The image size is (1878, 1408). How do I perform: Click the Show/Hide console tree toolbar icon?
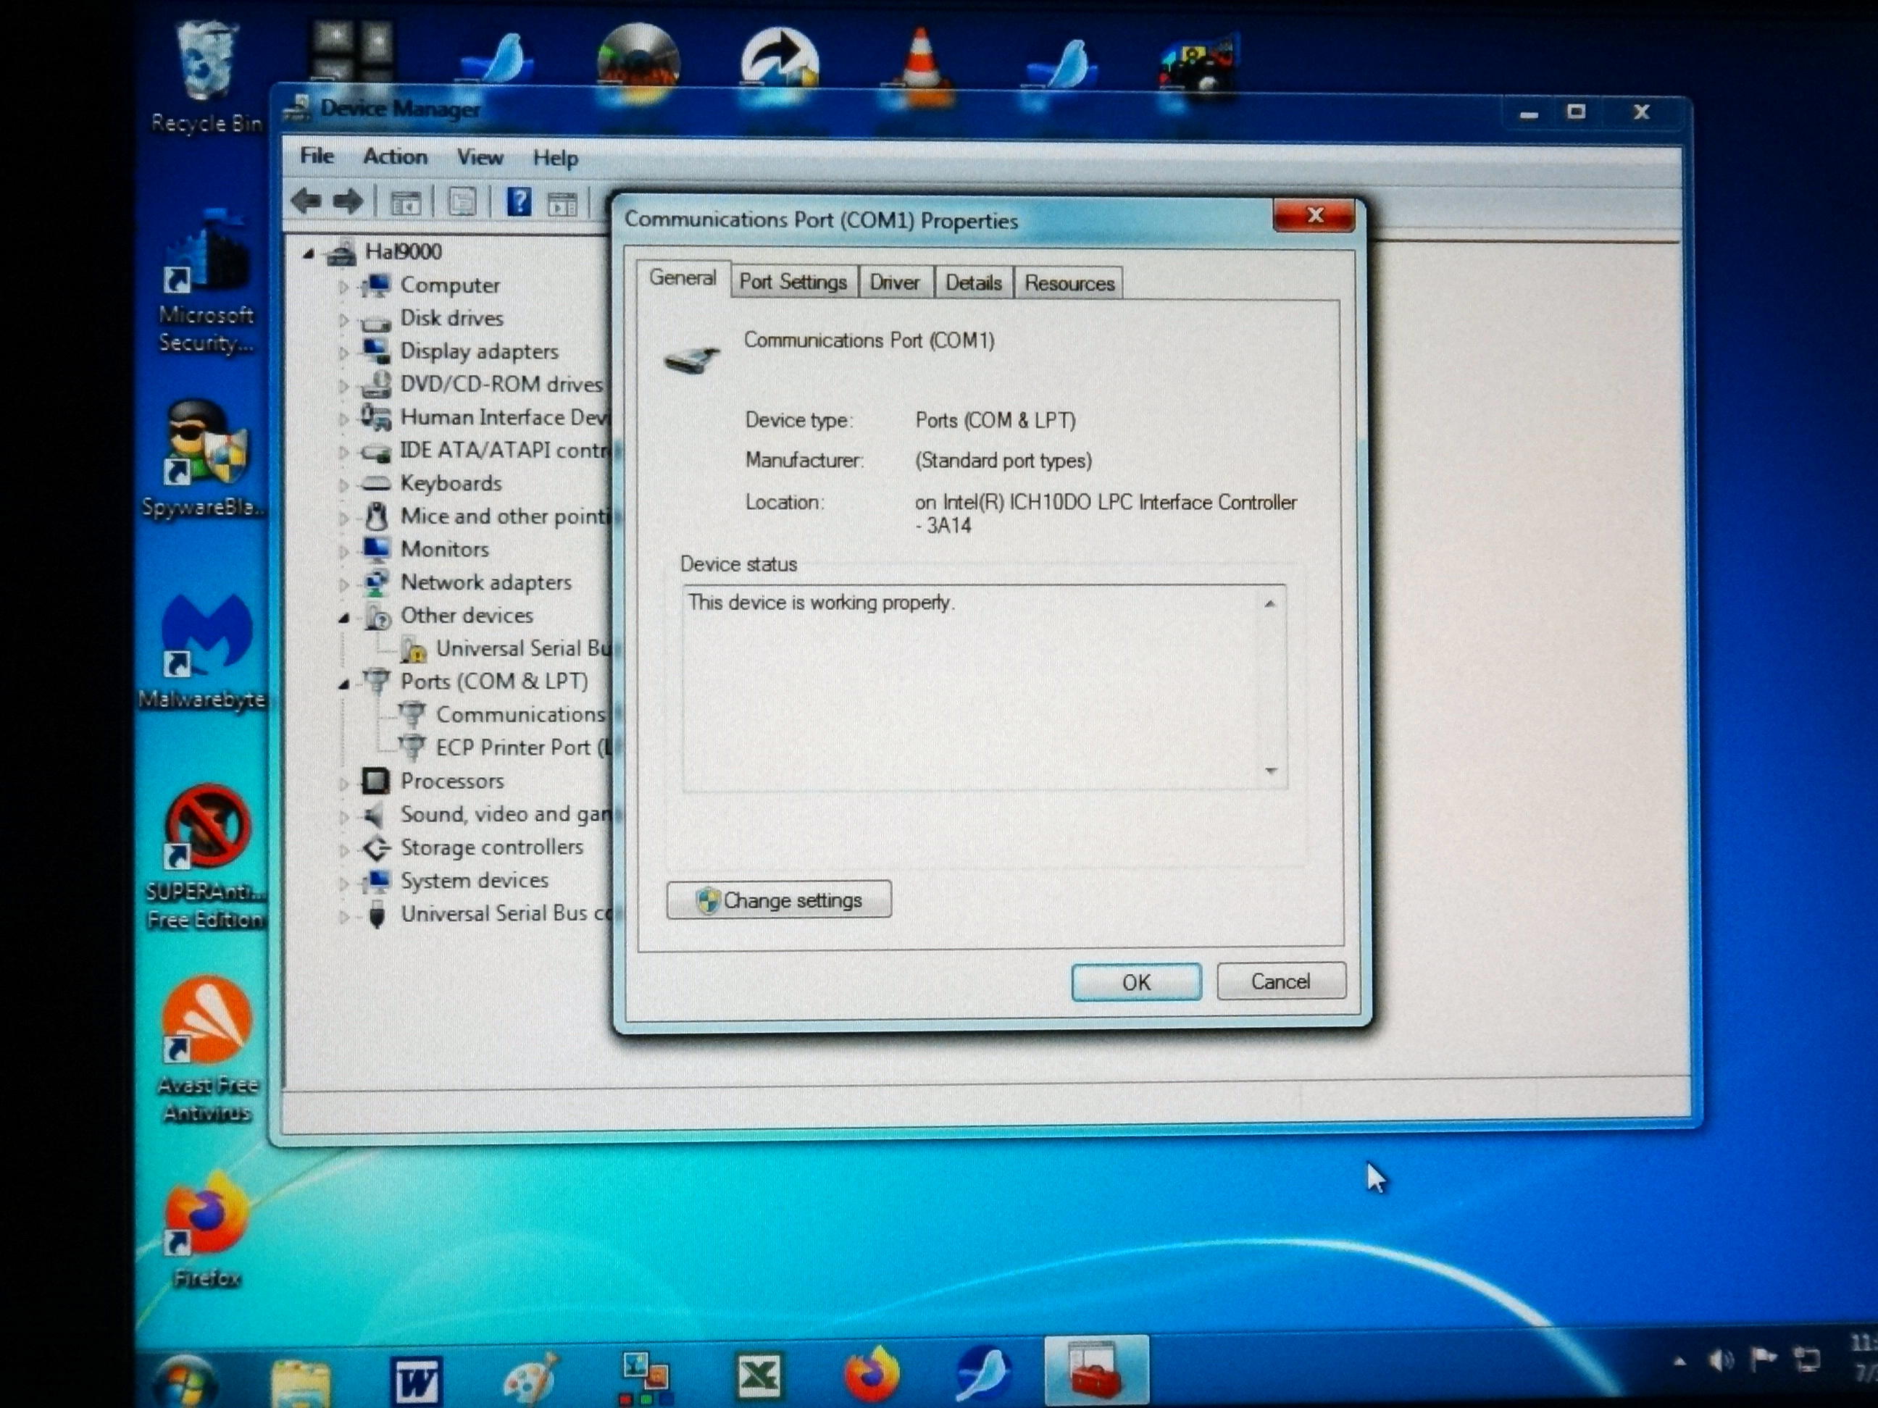click(x=406, y=203)
